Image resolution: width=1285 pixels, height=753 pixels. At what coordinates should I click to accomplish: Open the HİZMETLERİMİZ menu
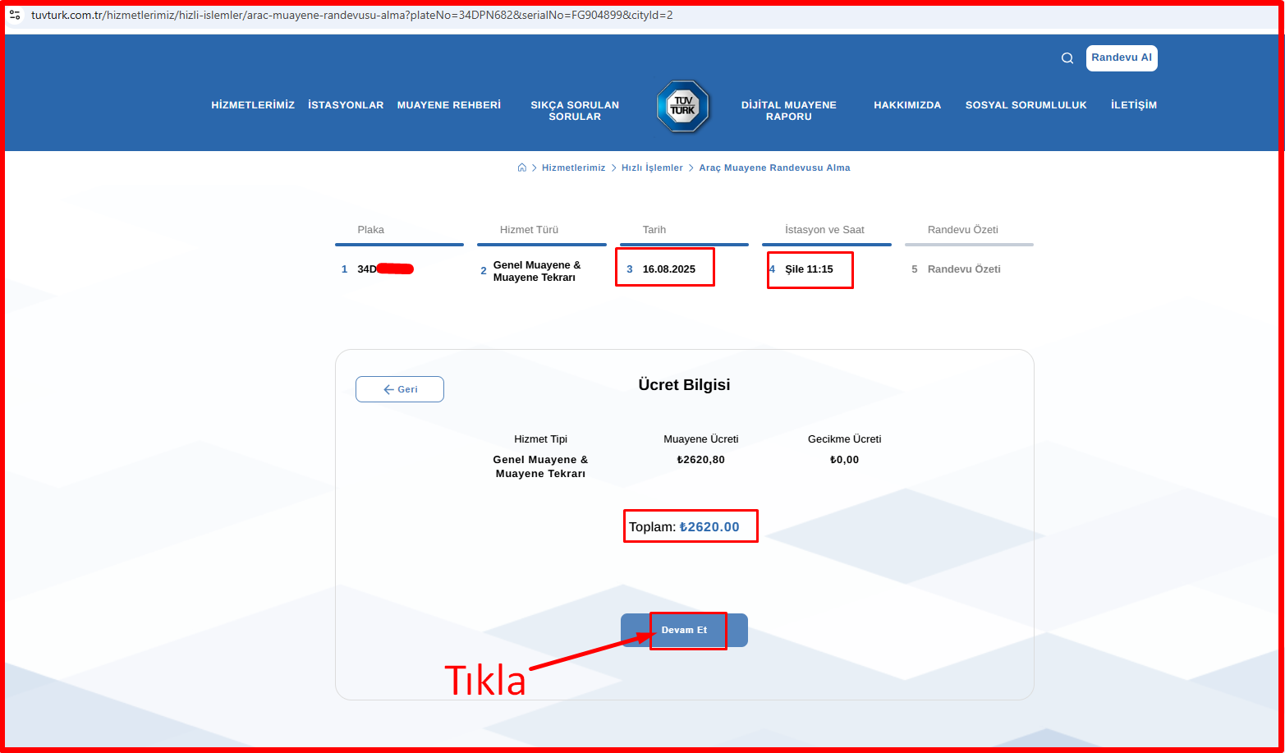(253, 105)
